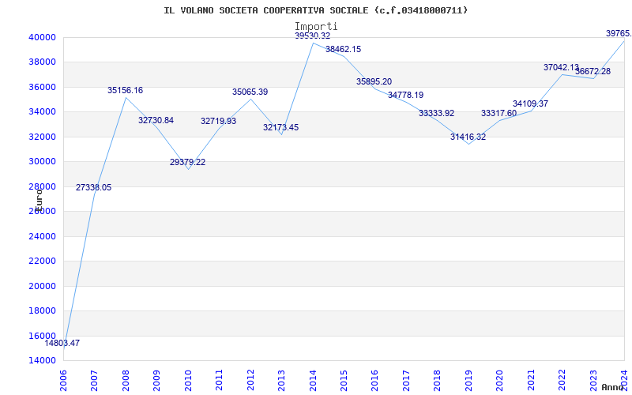Click the Anno x-axis title
632x395 pixels.
coord(614,387)
